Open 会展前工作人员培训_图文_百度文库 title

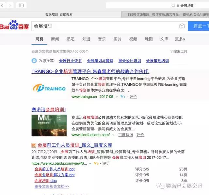tap(75, 145)
